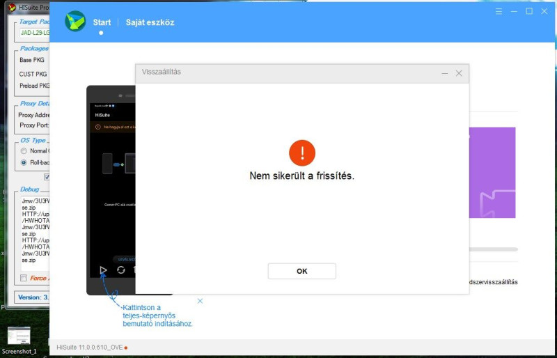Click the Rendszervisszaállítás link text
Image resolution: width=557 pixels, height=358 pixels.
click(x=493, y=282)
